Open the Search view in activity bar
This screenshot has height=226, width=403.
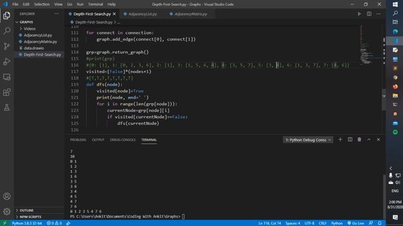coord(7,31)
